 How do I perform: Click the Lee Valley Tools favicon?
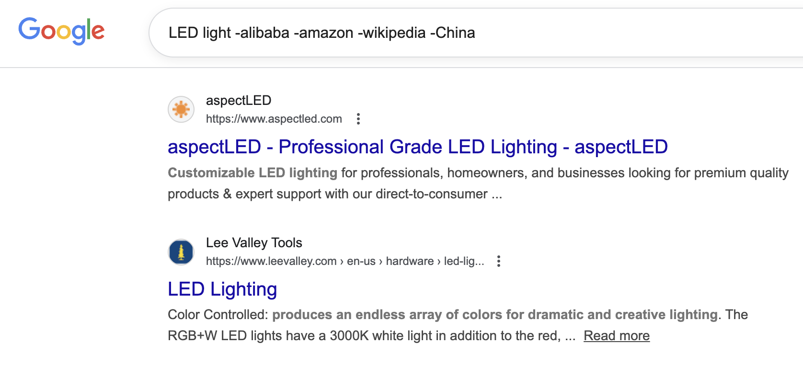pos(181,252)
